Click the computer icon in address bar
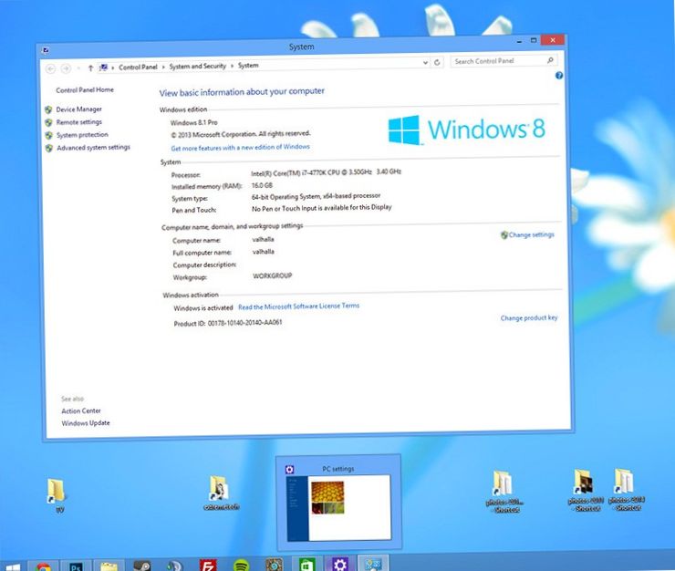 click(103, 67)
